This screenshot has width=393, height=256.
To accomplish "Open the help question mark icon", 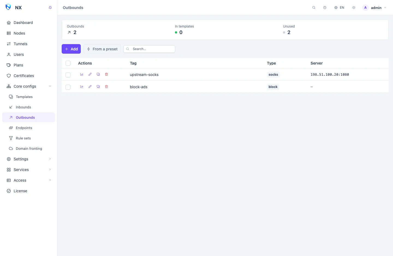I will click(325, 8).
